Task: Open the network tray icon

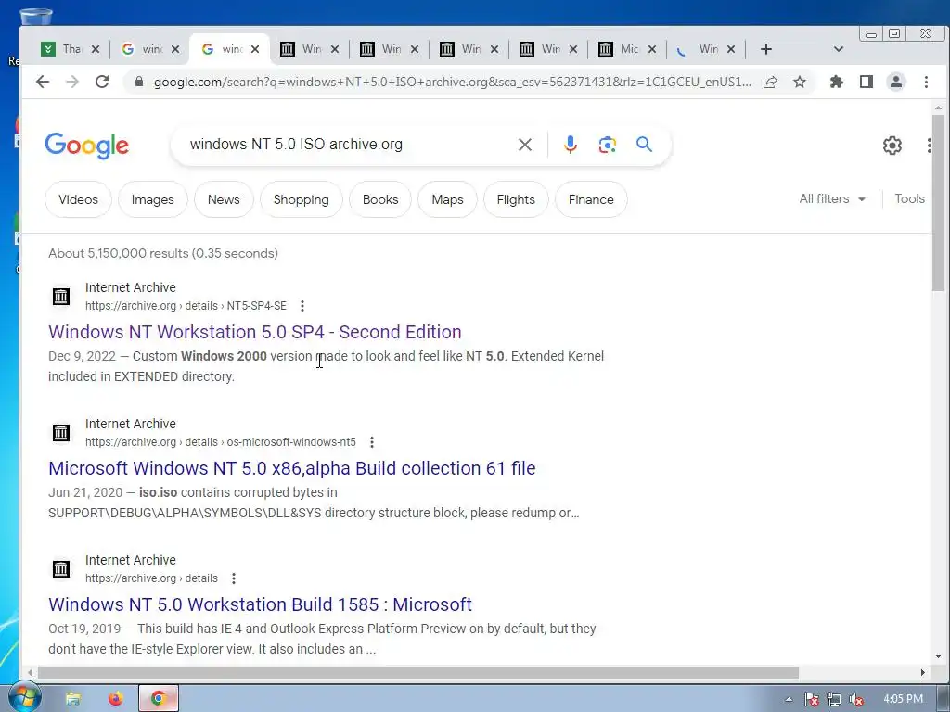Action: (834, 699)
